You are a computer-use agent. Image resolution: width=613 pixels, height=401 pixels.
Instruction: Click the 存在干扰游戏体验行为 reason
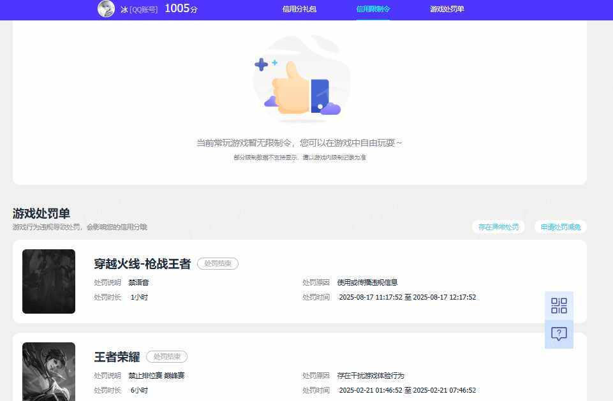pos(371,375)
